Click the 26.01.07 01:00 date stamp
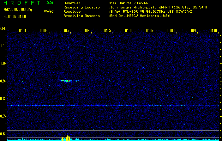222x141 pixels. (15, 16)
